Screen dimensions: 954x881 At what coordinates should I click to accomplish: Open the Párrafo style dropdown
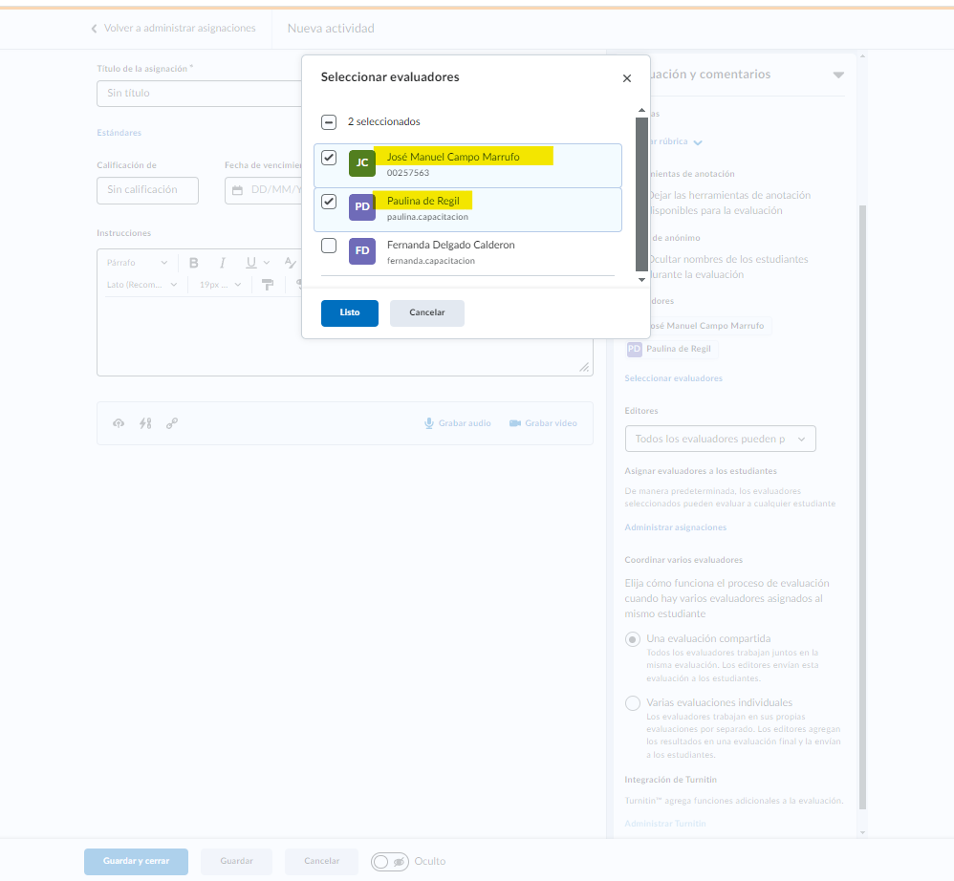pyautogui.click(x=137, y=263)
